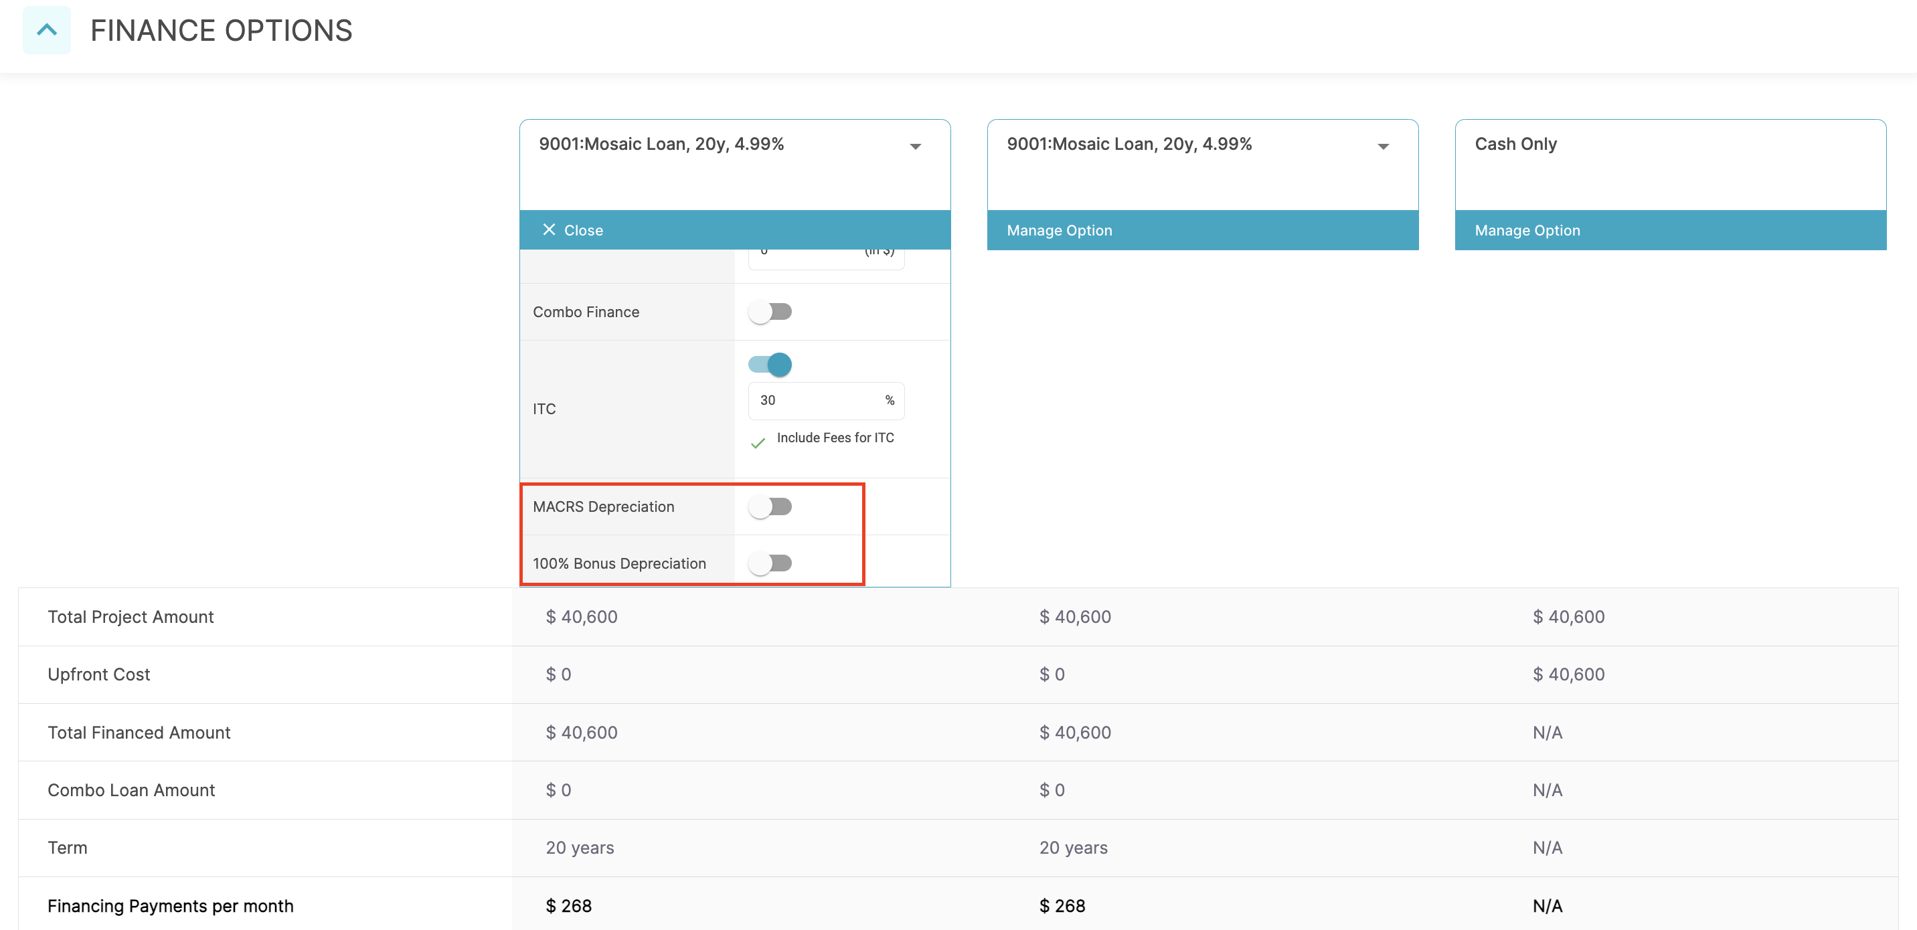Click the Finance Options heading
The image size is (1917, 930).
pyautogui.click(x=221, y=31)
